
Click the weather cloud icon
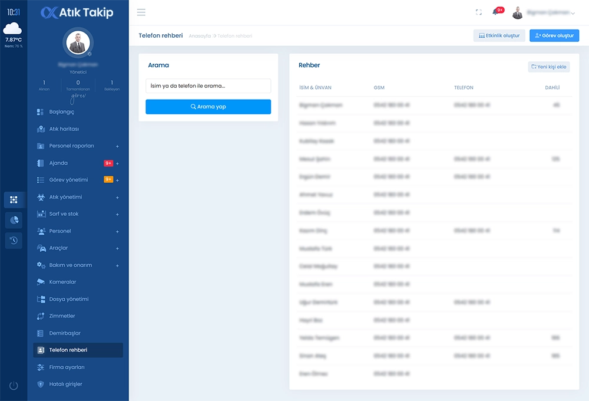13,28
